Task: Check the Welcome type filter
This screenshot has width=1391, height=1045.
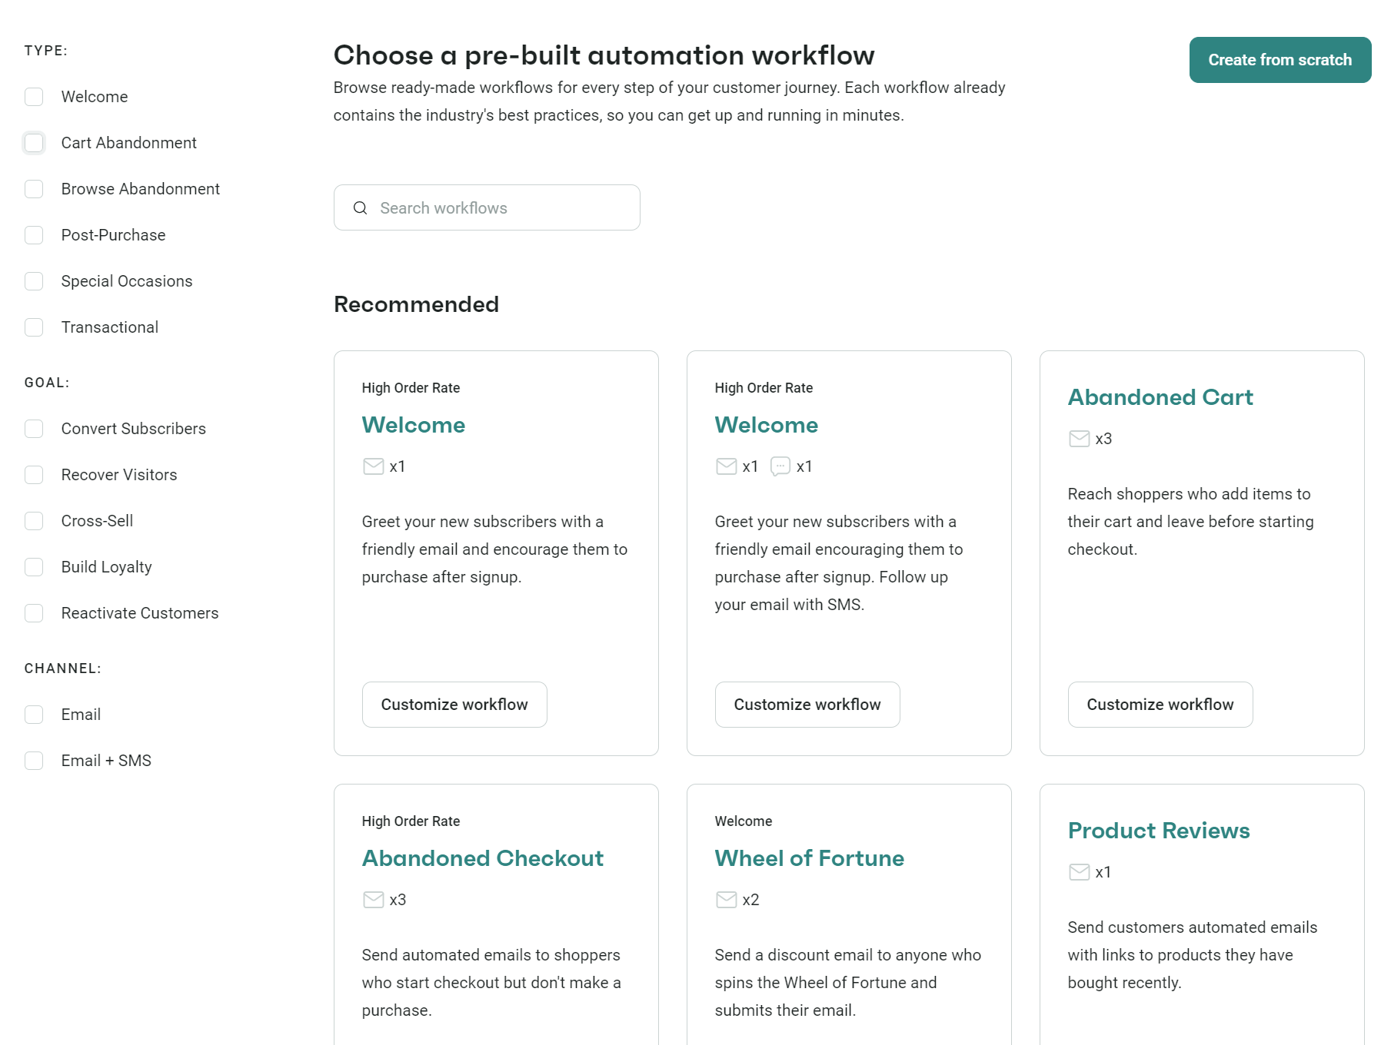Action: (x=34, y=97)
